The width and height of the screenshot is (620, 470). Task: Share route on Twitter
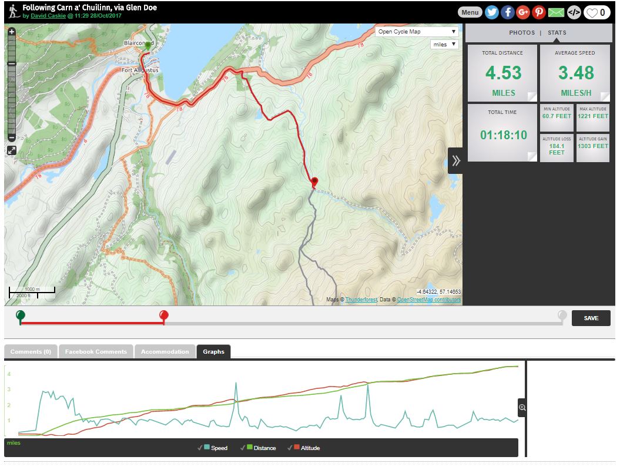(492, 12)
